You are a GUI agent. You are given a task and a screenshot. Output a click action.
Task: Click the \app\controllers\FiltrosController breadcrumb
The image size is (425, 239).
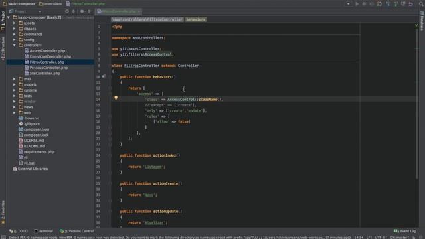[147, 19]
